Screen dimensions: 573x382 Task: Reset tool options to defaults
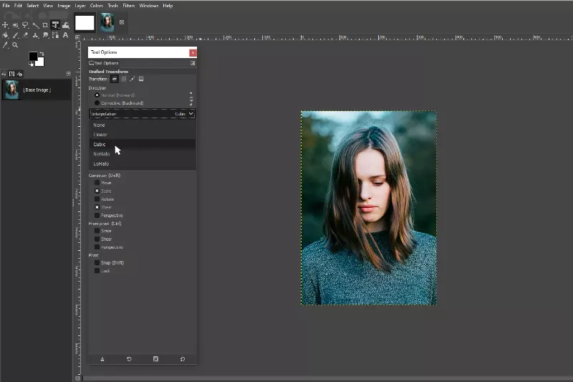pyautogui.click(x=183, y=359)
